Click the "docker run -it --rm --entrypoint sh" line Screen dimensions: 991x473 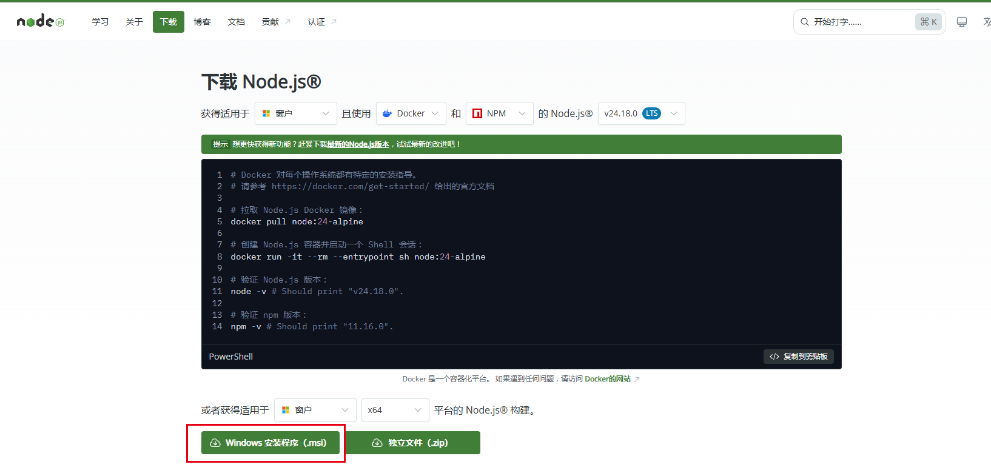pyautogui.click(x=358, y=257)
